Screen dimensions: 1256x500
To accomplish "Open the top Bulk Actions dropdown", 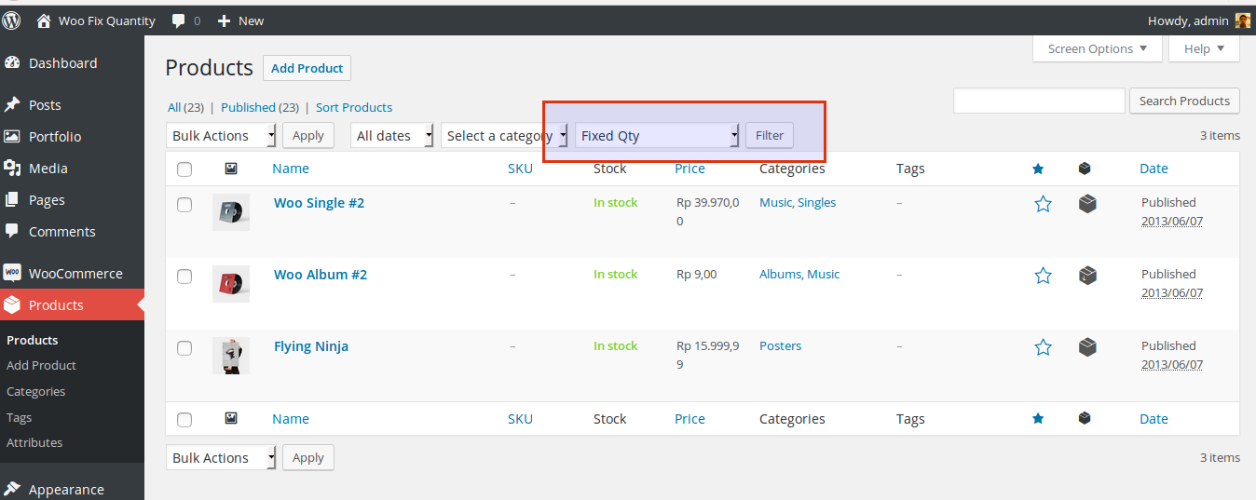I will 222,136.
